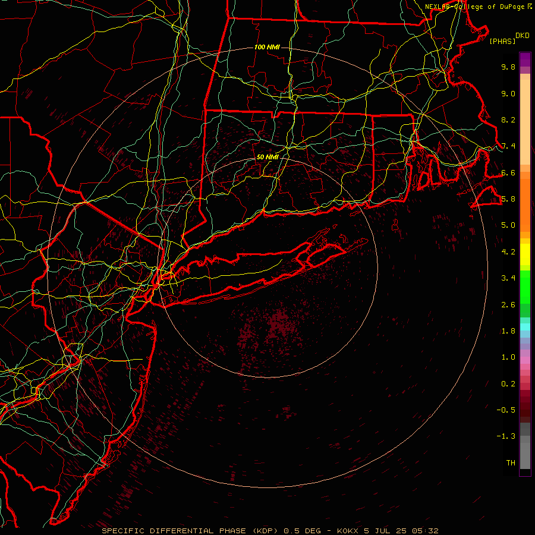Image resolution: width=535 pixels, height=535 pixels.
Task: Pick the pink segment of the color bar
Action: click(x=525, y=360)
